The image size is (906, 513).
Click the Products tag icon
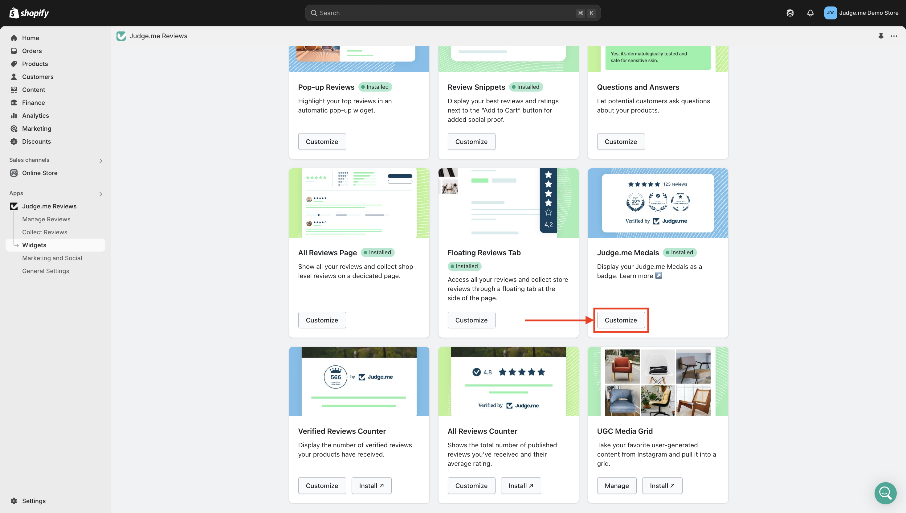[x=14, y=64]
